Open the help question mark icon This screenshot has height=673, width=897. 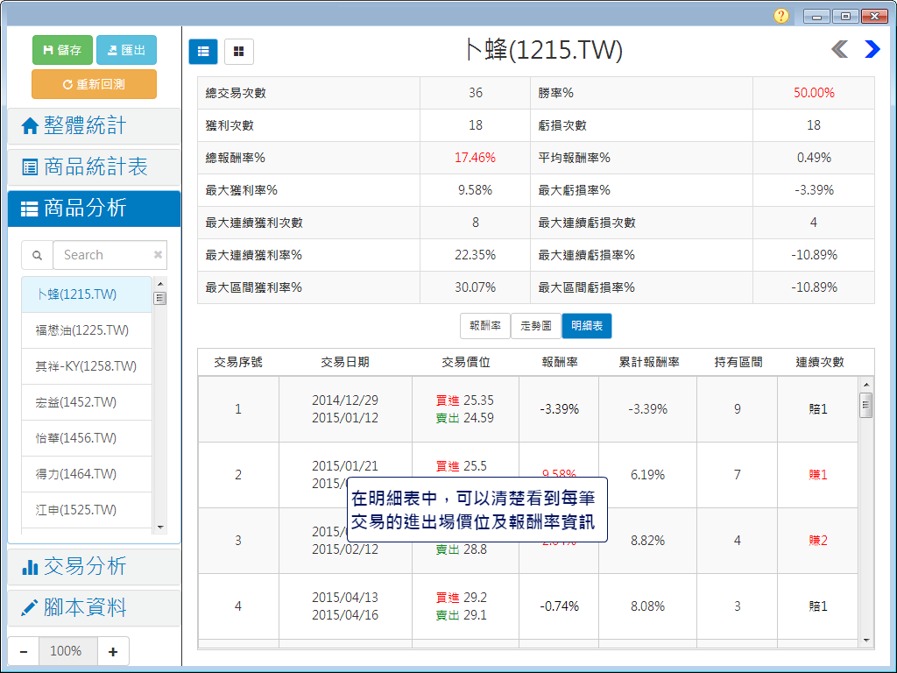coord(780,16)
